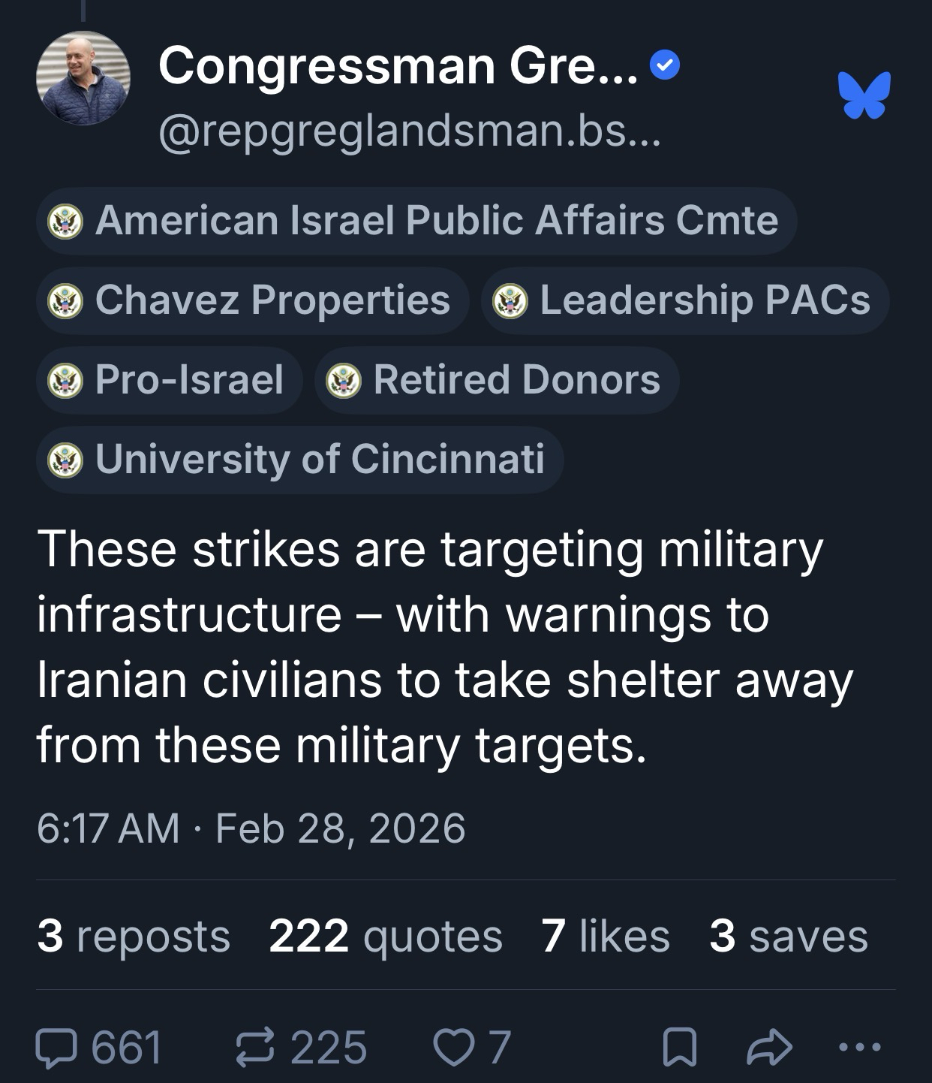Viewport: 932px width, 1083px height.
Task: View the 222 quotes list
Action: pos(385,937)
